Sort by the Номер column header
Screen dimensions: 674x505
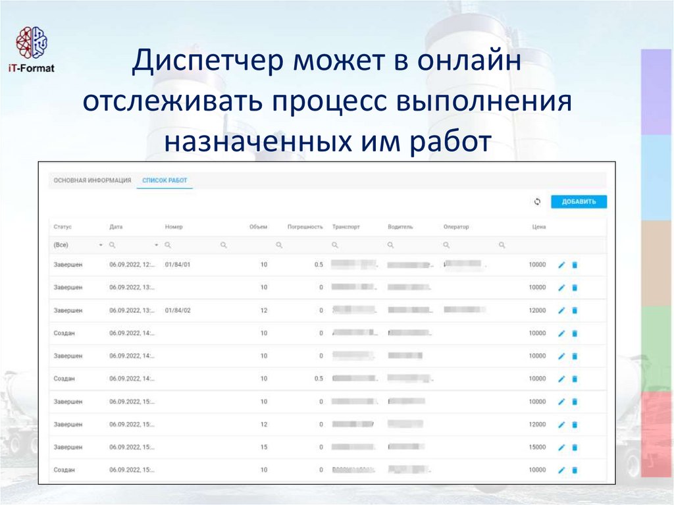pyautogui.click(x=174, y=226)
